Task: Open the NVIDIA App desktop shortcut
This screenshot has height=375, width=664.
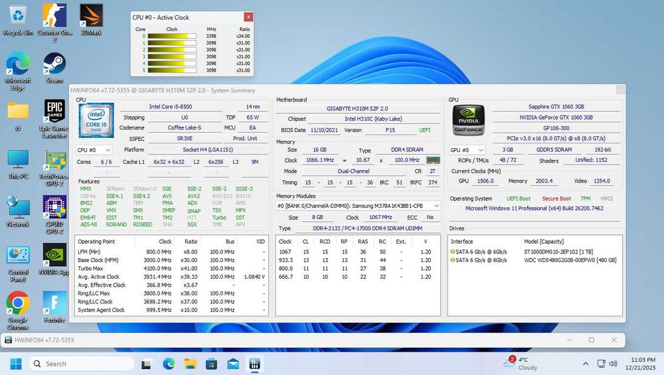Action: coord(54,255)
